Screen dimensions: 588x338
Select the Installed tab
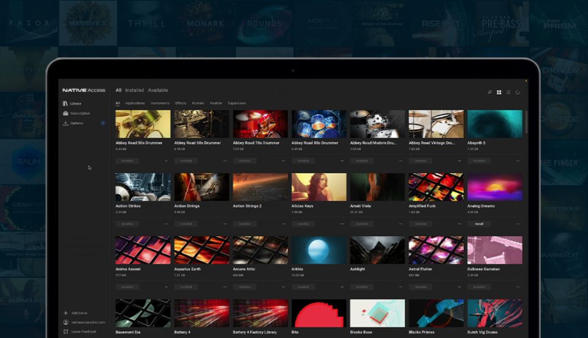pos(134,90)
